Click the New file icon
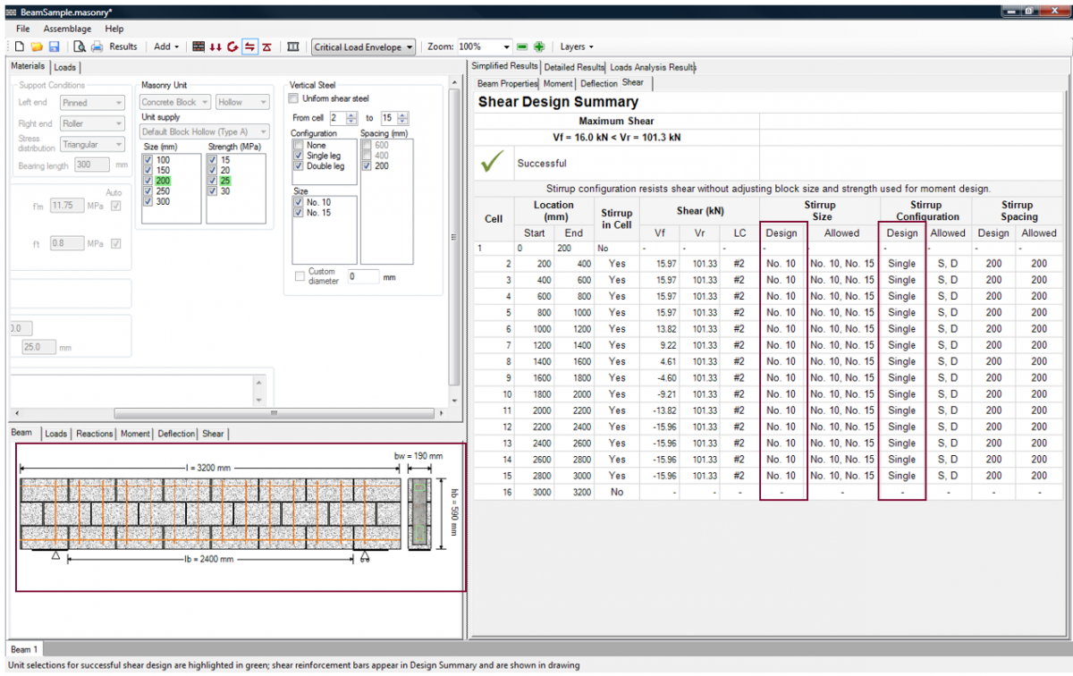 pyautogui.click(x=20, y=46)
